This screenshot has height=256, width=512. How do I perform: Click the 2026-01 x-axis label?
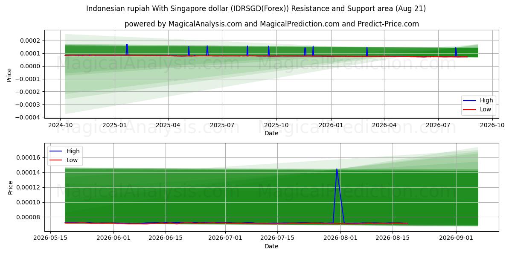tap(331, 125)
